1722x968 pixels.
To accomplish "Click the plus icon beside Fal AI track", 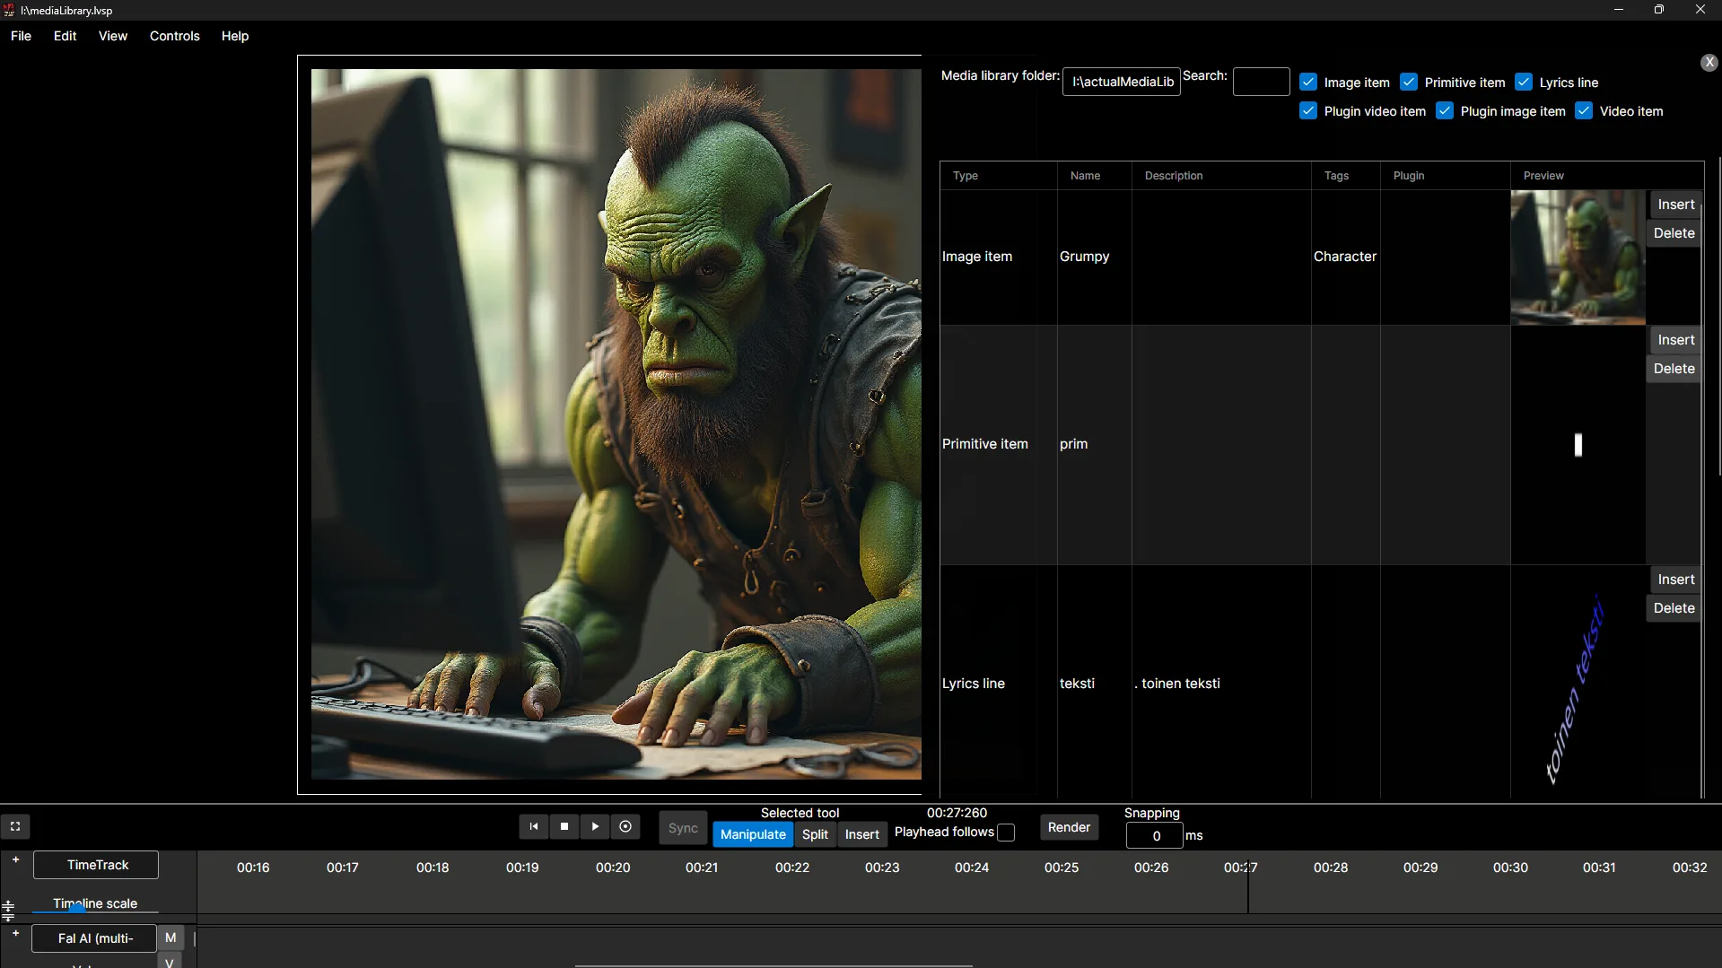I will coord(15,933).
